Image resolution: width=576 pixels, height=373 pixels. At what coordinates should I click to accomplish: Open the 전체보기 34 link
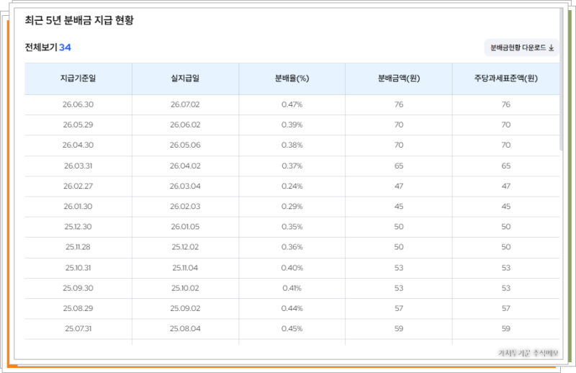[x=48, y=48]
